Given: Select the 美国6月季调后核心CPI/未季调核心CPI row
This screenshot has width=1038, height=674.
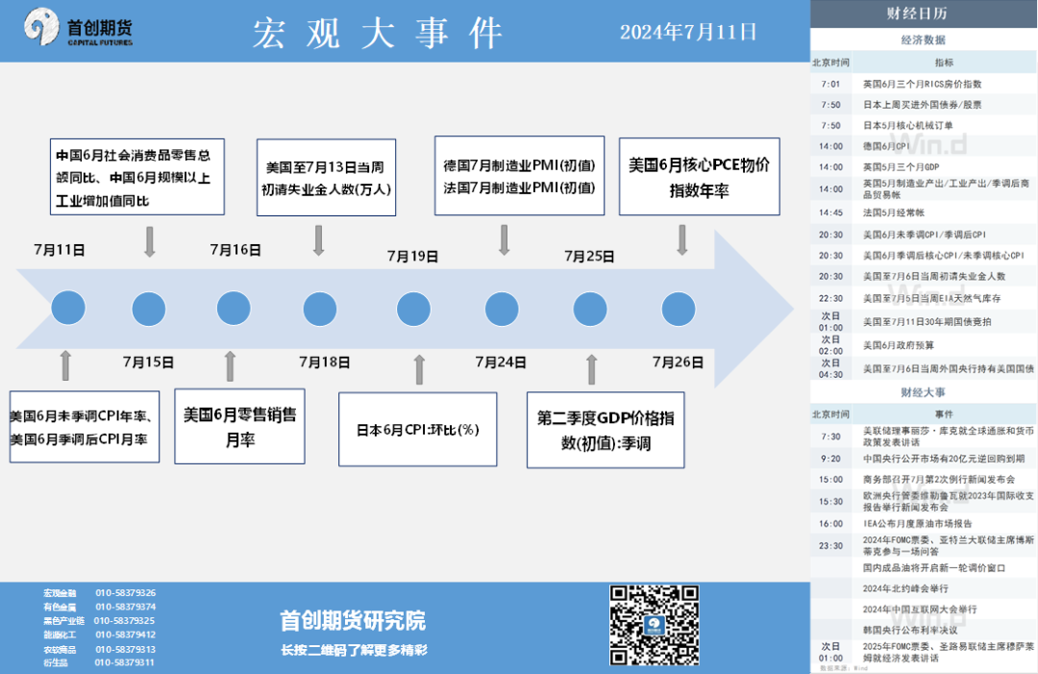Looking at the screenshot, I should coord(924,255).
